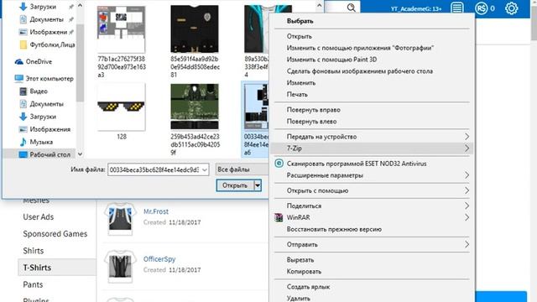Viewport: 537px width, 302px height.
Task: Select Этот компьютер in navigation pane
Action: 44,78
